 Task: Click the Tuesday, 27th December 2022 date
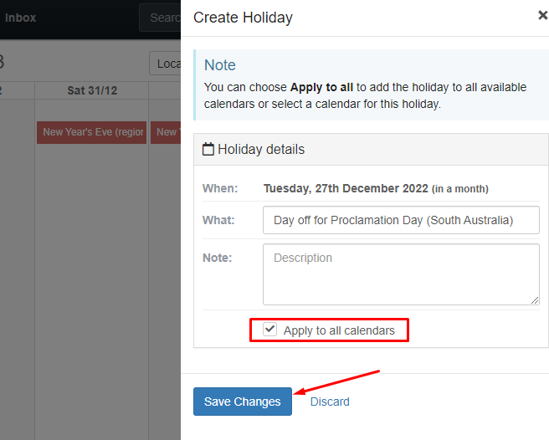(346, 188)
